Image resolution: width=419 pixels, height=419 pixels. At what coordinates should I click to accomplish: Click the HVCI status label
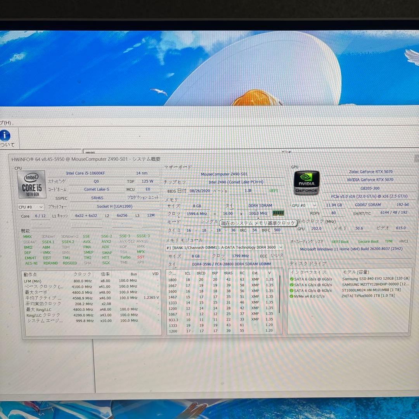403,241
